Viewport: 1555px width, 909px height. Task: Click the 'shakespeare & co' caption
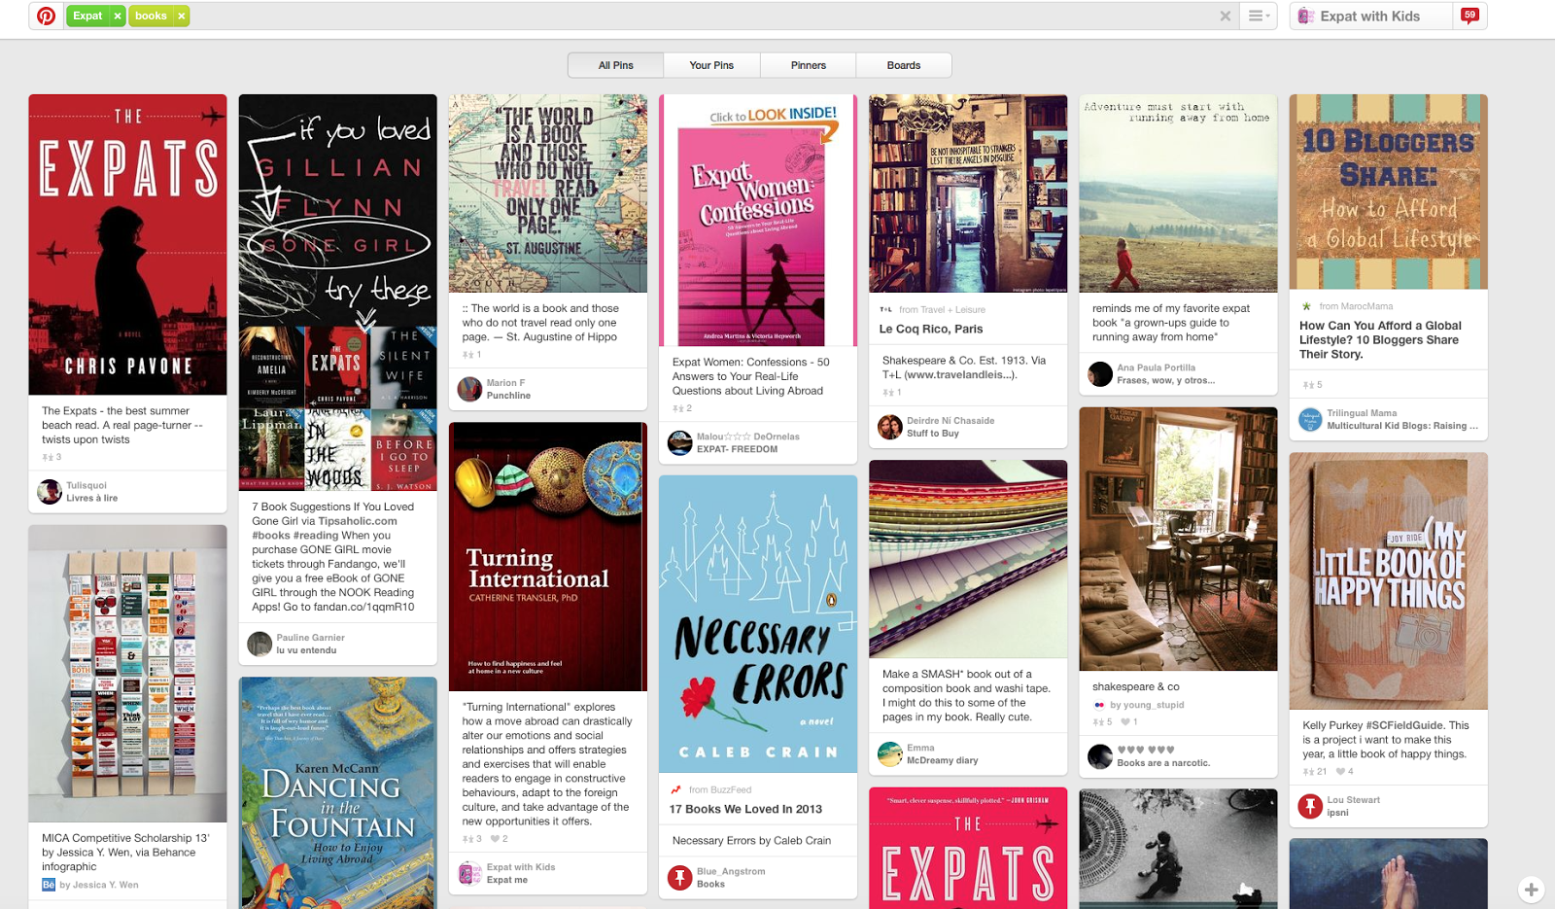pyautogui.click(x=1136, y=686)
